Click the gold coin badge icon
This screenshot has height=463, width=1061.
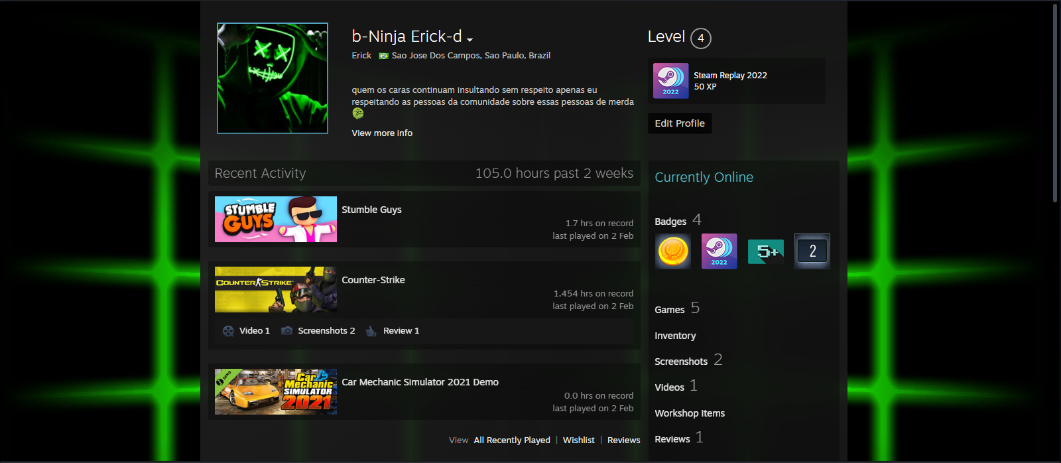point(673,251)
